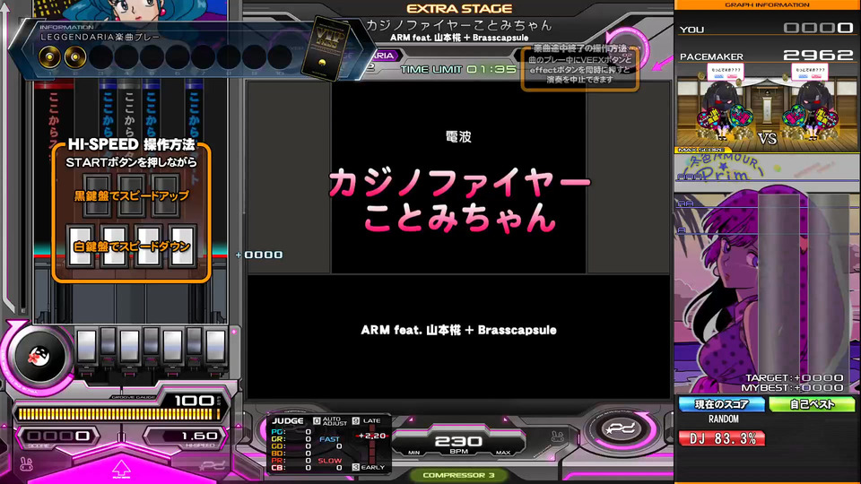Click the MAX SCORE yellow label
The image size is (861, 484).
coord(701,150)
